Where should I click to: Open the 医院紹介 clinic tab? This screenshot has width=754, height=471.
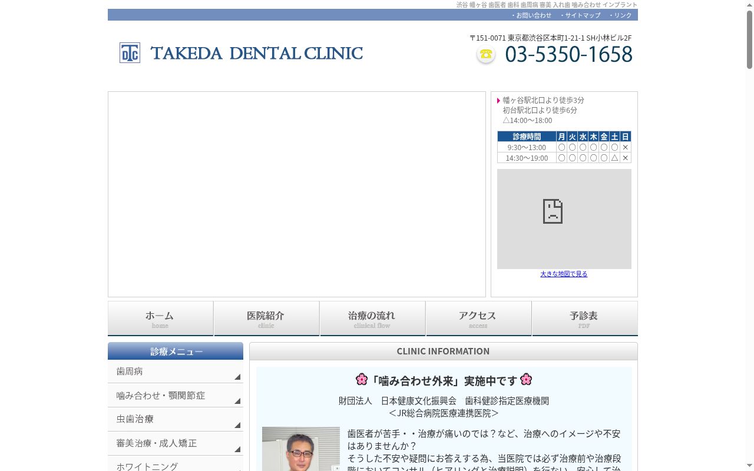pyautogui.click(x=266, y=319)
